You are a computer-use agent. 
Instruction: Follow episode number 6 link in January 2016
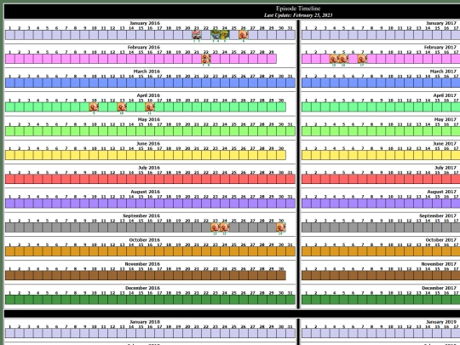point(243,41)
